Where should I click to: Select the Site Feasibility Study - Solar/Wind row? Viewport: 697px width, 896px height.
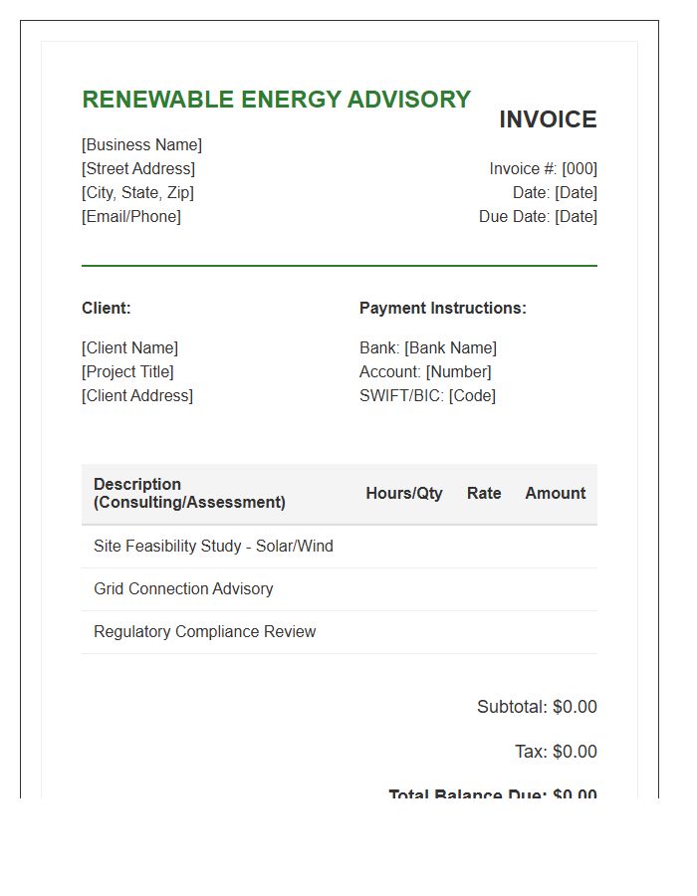(340, 547)
